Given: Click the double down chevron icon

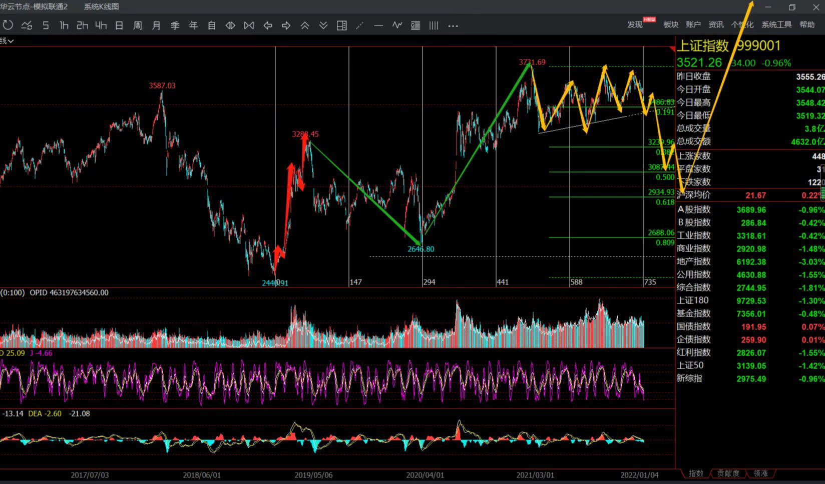Looking at the screenshot, I should point(323,25).
